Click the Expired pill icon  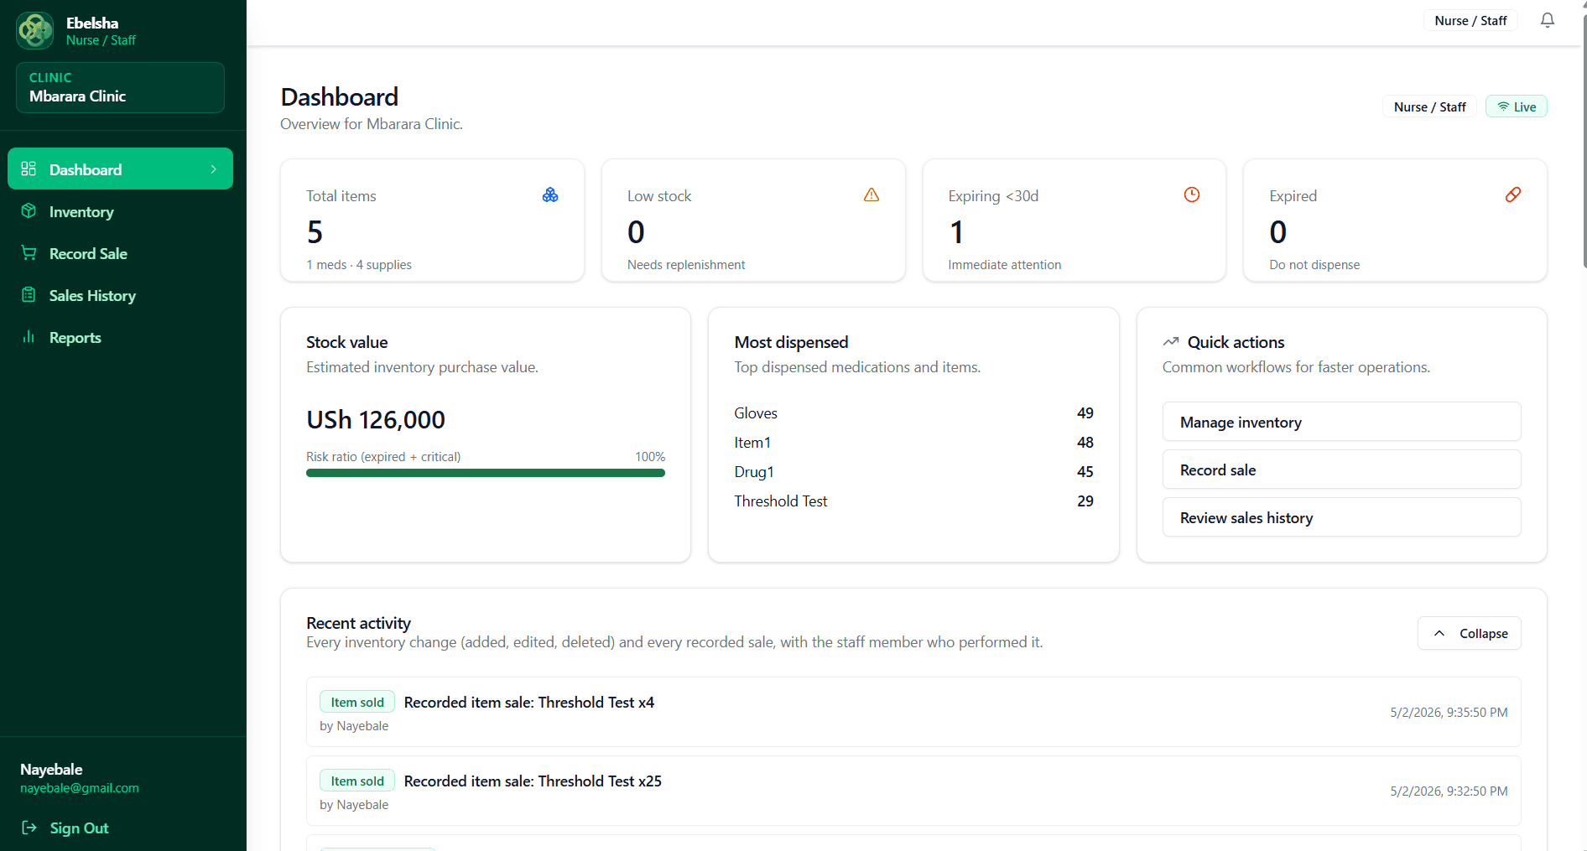1513,195
